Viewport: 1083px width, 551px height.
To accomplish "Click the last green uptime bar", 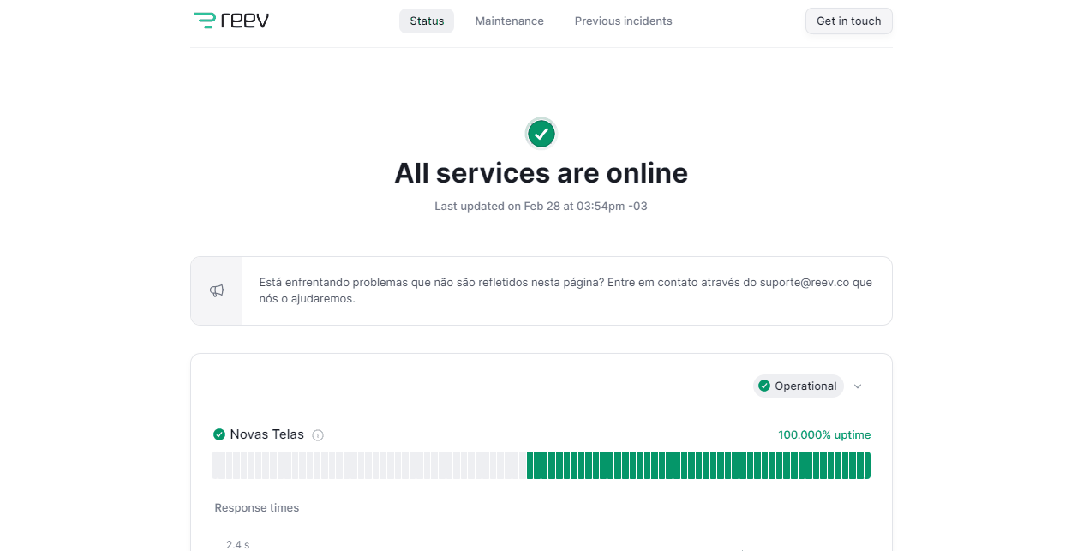I will (x=866, y=465).
